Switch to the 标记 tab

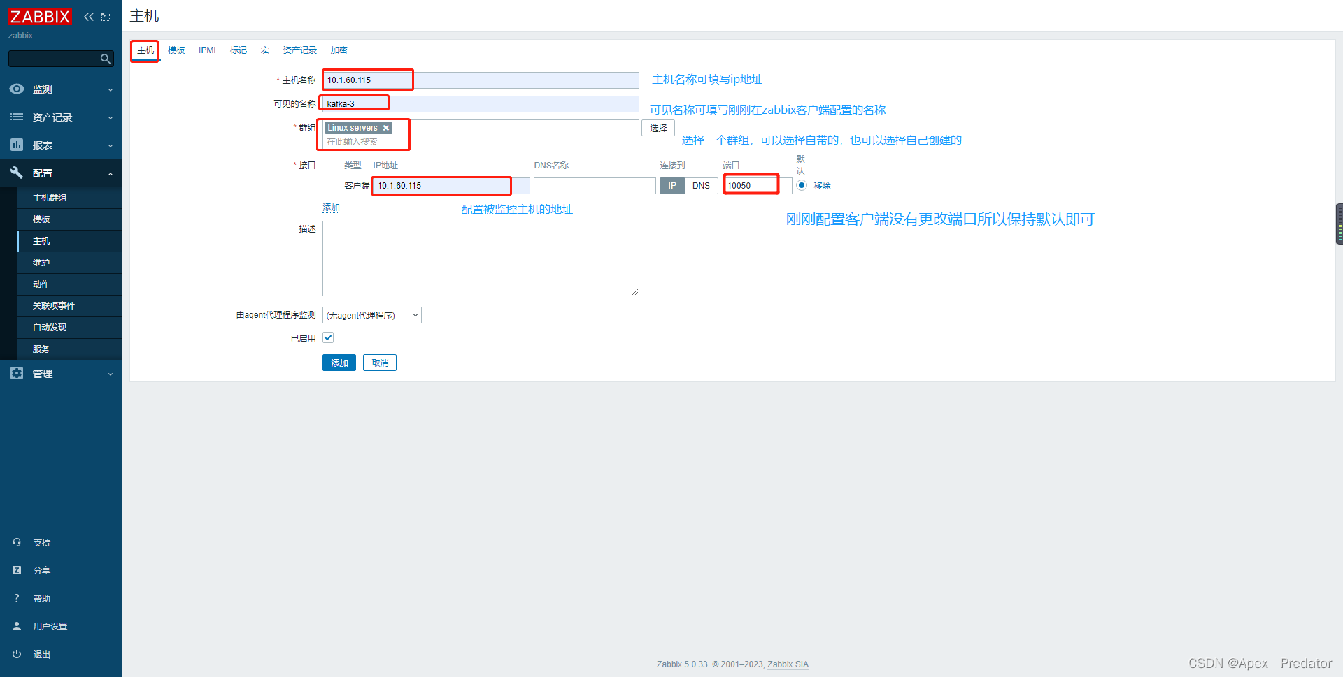click(239, 50)
